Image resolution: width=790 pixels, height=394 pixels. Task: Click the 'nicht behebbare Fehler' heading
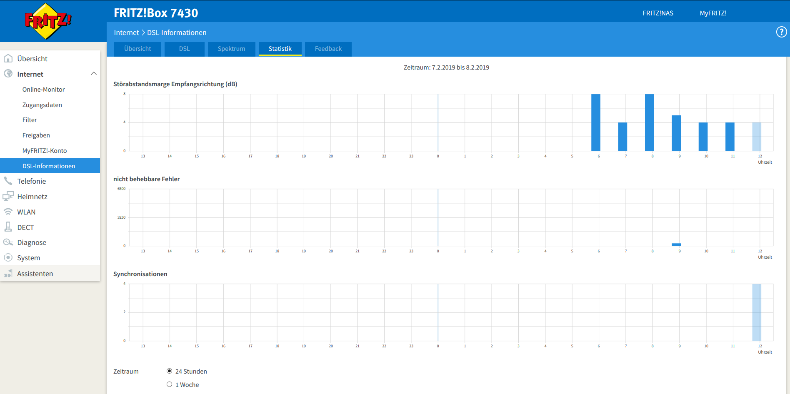coord(147,179)
